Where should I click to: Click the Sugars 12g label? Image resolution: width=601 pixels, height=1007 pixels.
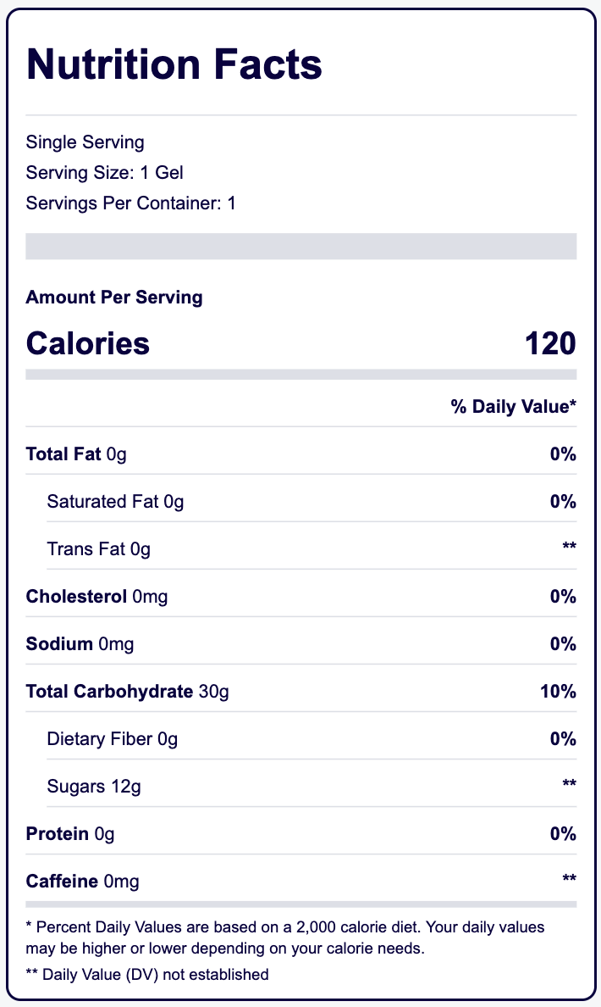94,787
